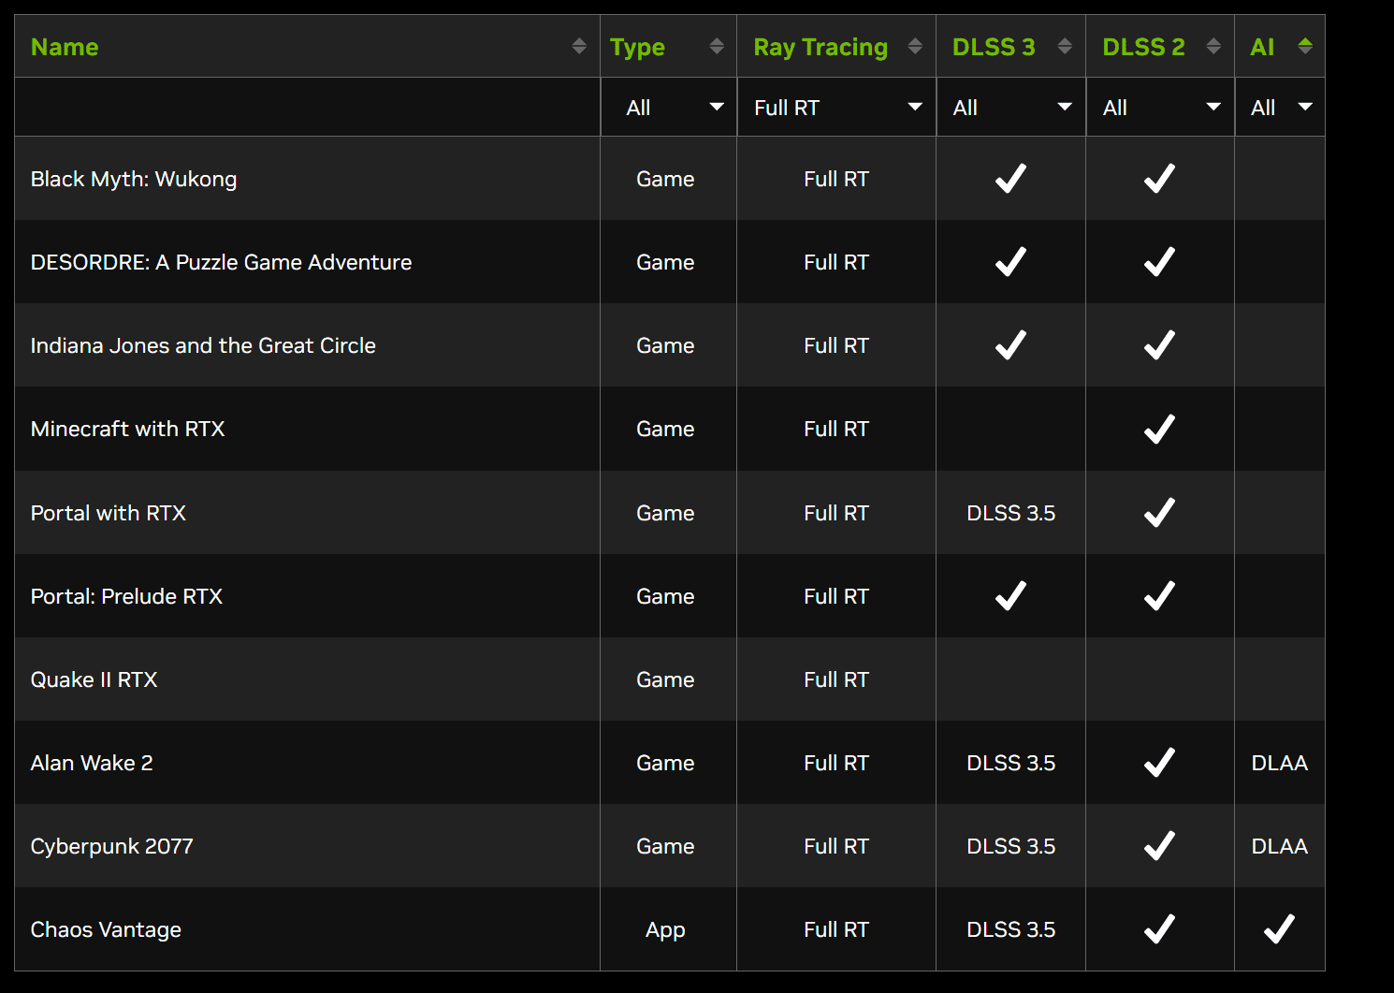1394x993 pixels.
Task: Select Portal: Prelude RTX name
Action: tap(126, 596)
